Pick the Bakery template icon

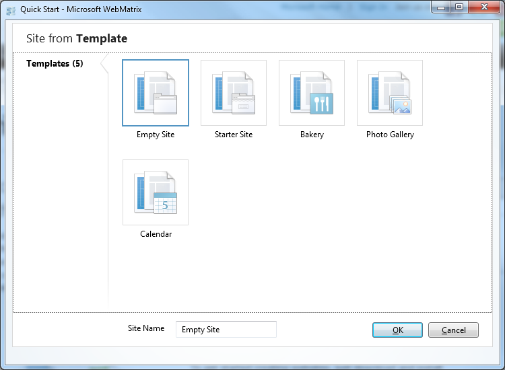[x=312, y=93]
